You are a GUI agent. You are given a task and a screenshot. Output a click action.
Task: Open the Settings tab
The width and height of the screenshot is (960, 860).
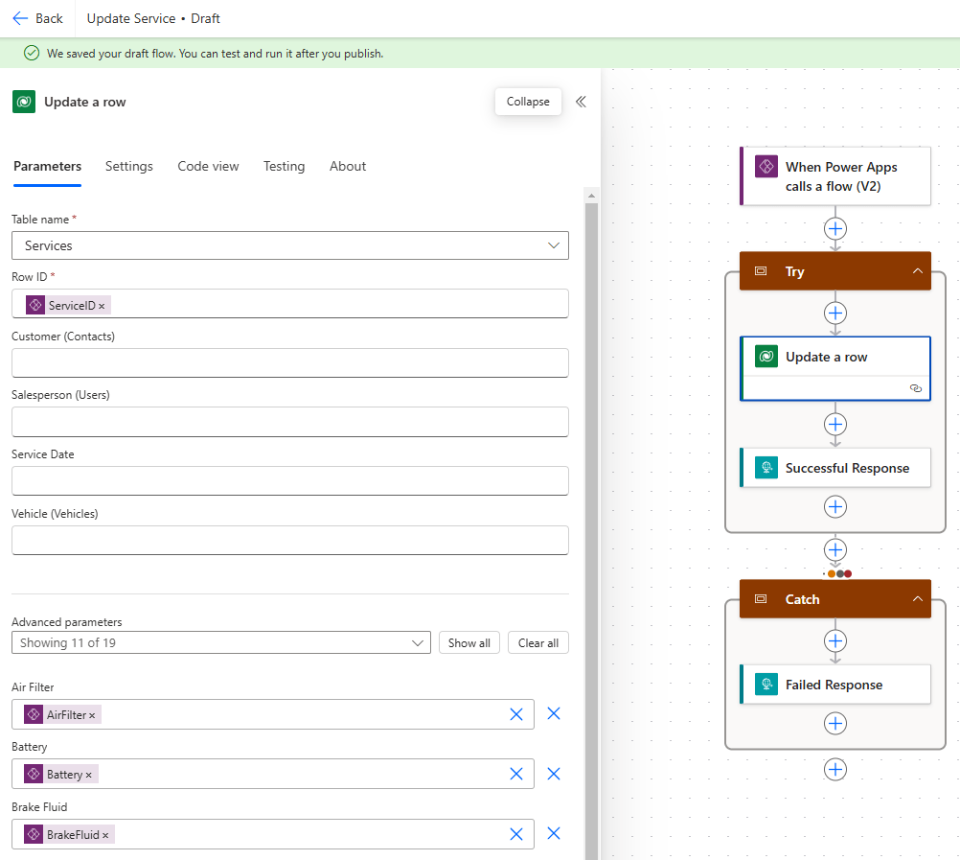128,166
